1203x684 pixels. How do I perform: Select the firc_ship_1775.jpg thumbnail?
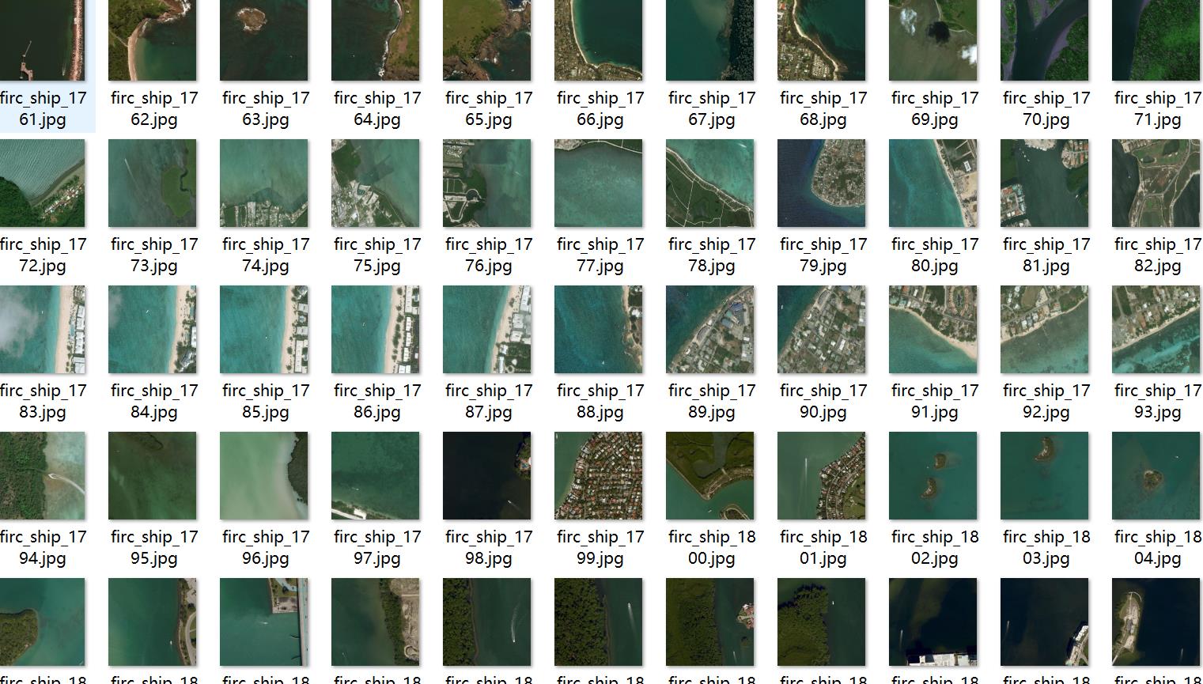click(376, 183)
